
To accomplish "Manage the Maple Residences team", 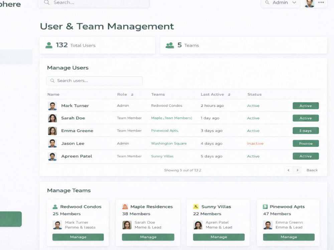I will point(148,237).
